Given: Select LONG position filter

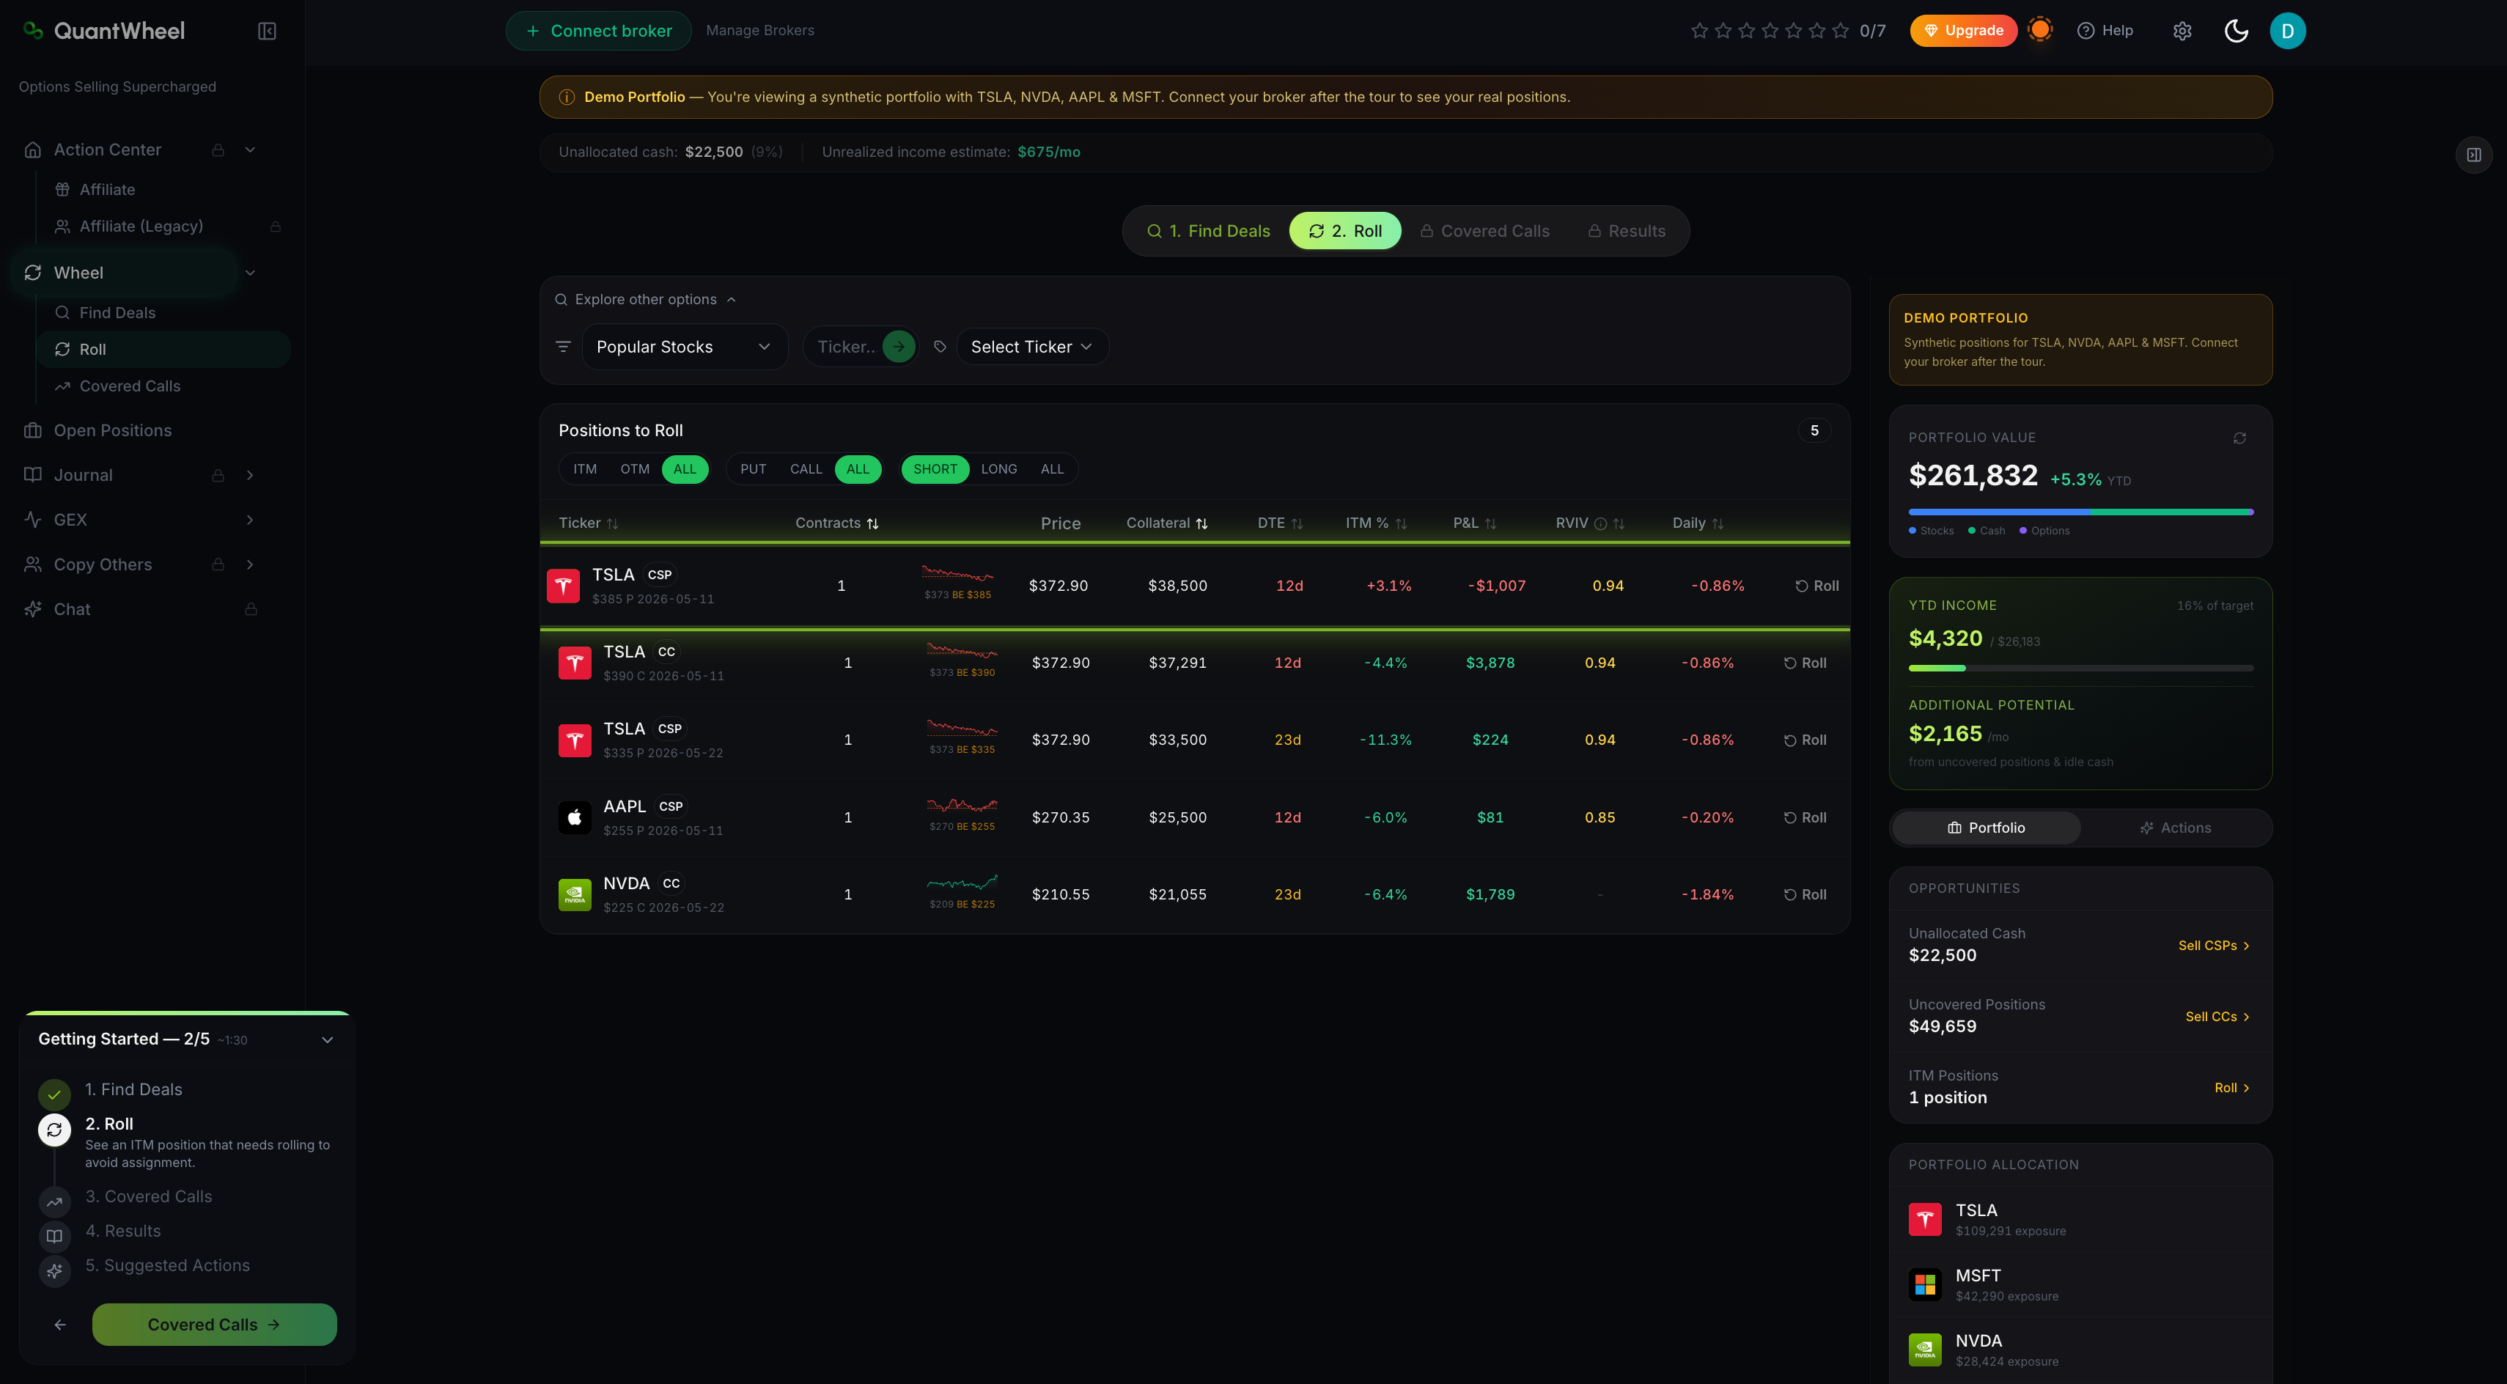Looking at the screenshot, I should (998, 469).
